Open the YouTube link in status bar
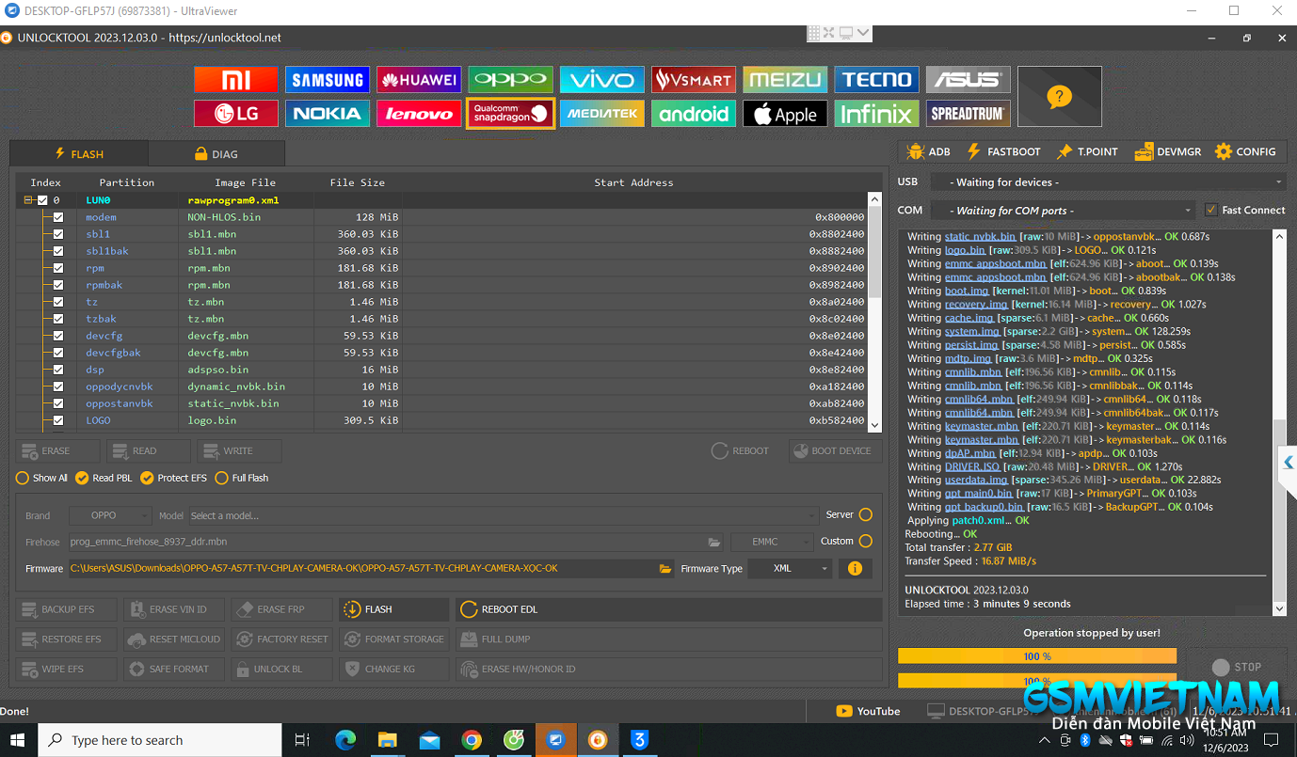This screenshot has height=757, width=1297. tap(868, 711)
